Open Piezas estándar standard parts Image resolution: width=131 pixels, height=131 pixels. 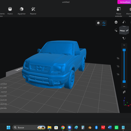pyautogui.click(x=119, y=12)
